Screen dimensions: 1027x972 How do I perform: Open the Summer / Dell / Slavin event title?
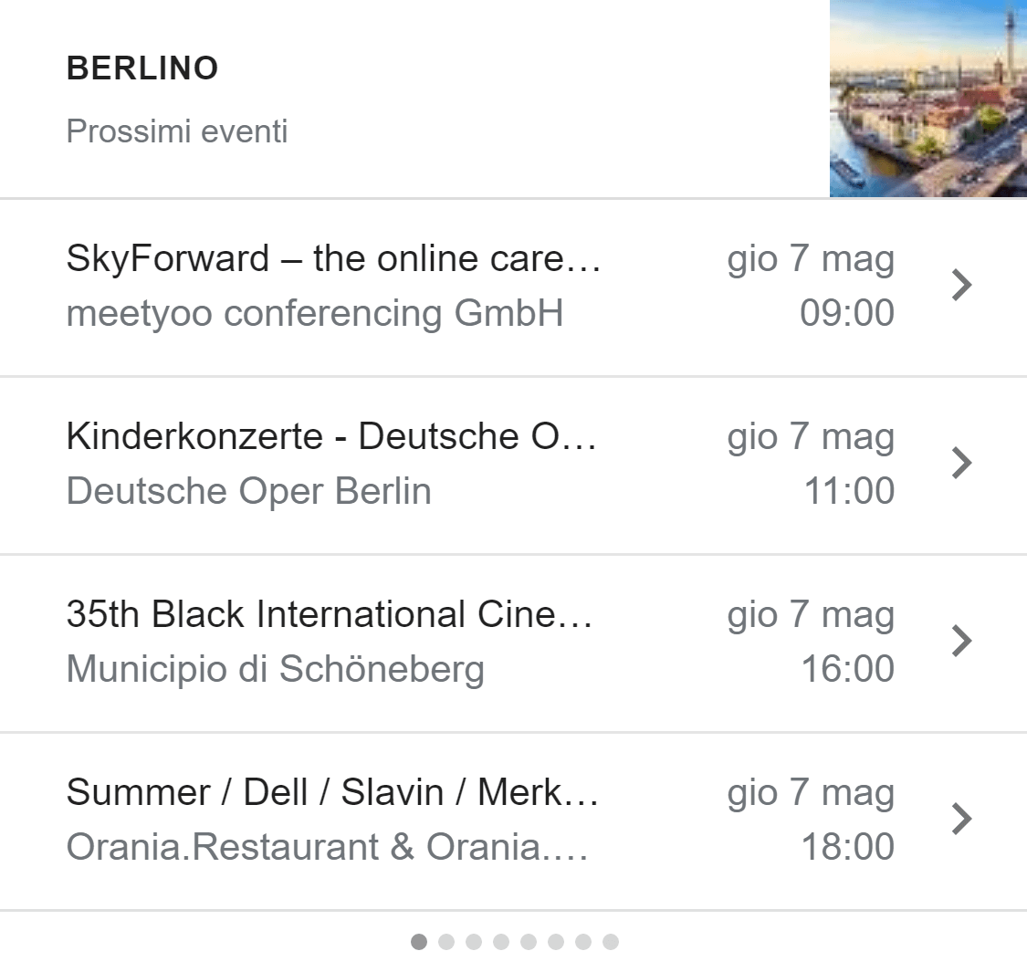point(332,792)
